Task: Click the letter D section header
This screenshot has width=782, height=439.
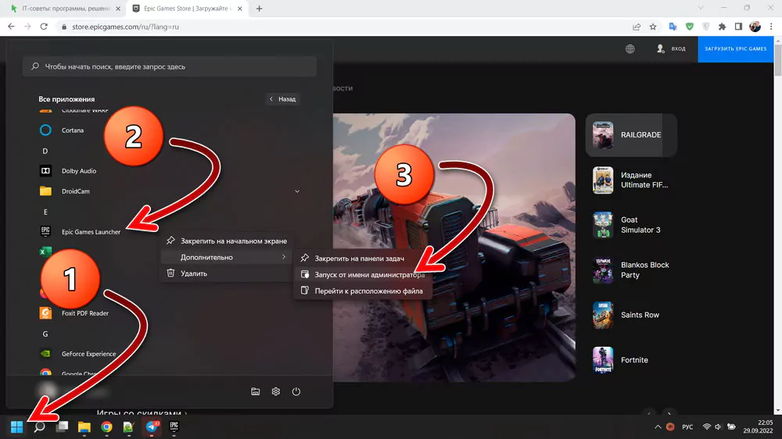Action: 45,151
